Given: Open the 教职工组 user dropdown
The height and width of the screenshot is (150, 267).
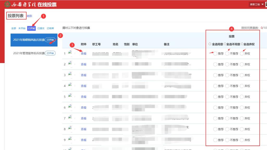Looking at the screenshot, I should click(x=257, y=4).
